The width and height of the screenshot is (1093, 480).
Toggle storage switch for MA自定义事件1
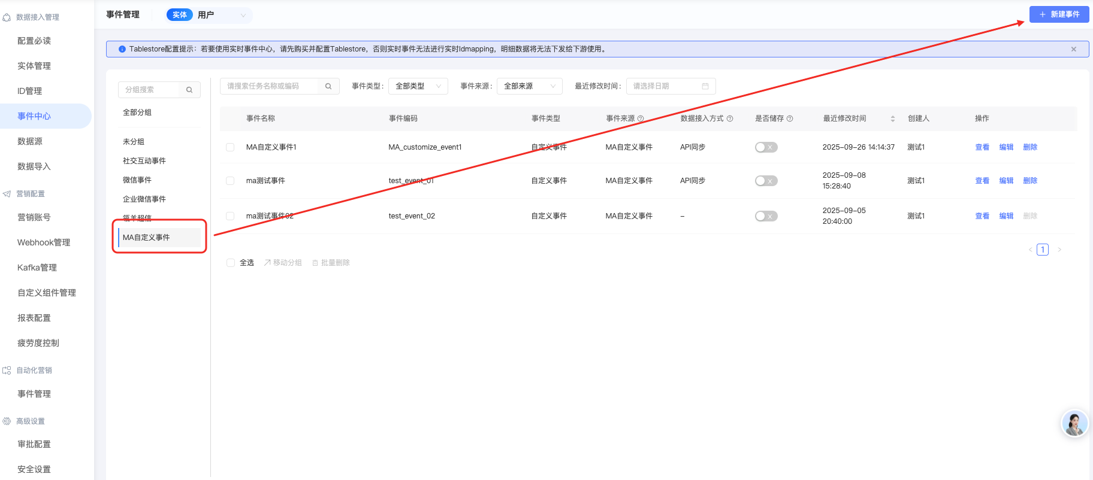click(x=766, y=147)
